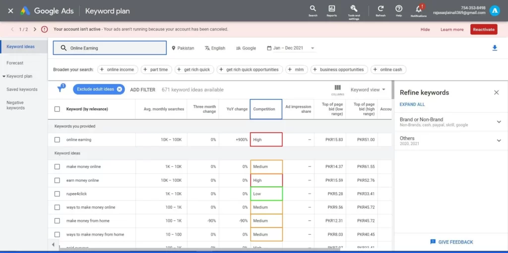Screen dimensions: 508x253
Task: Open Tools and settings wrench
Action: tap(354, 12)
